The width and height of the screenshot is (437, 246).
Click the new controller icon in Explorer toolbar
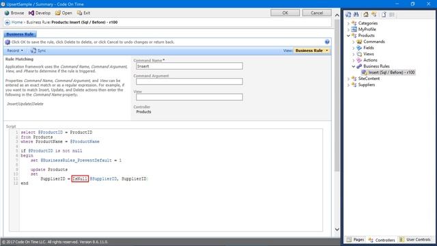pyautogui.click(x=373, y=14)
